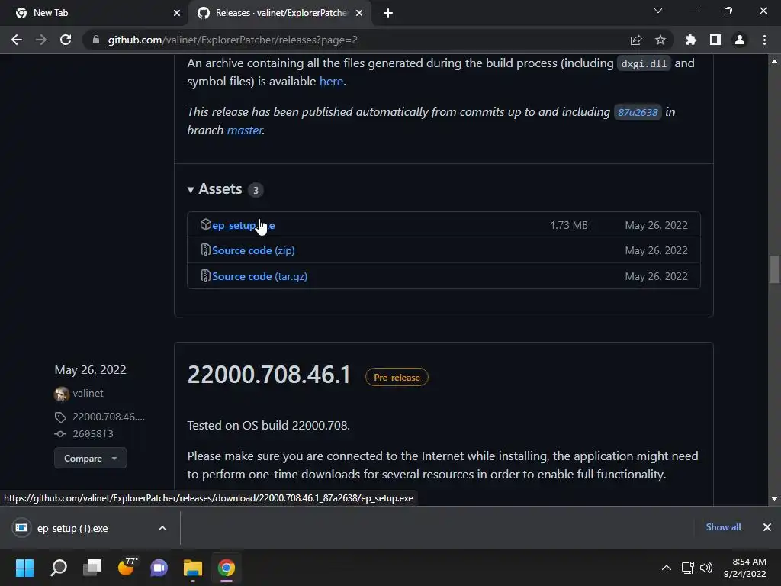The image size is (781, 586).
Task: Open network status tray icon
Action: (x=688, y=568)
